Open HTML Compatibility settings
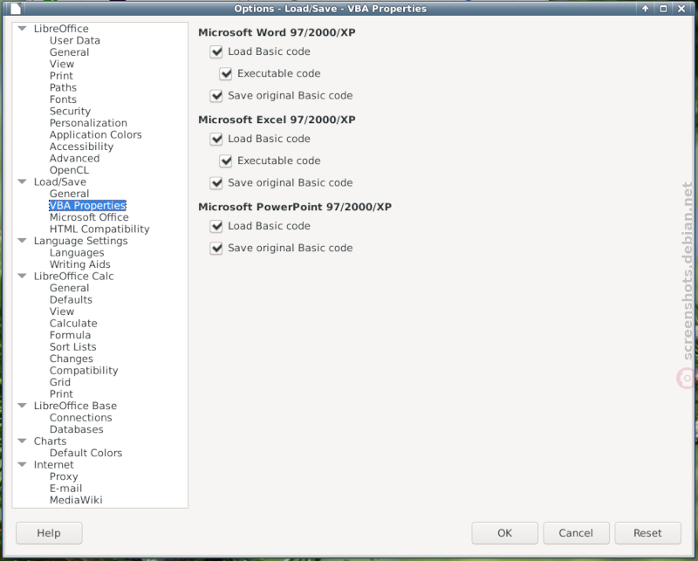 click(99, 229)
